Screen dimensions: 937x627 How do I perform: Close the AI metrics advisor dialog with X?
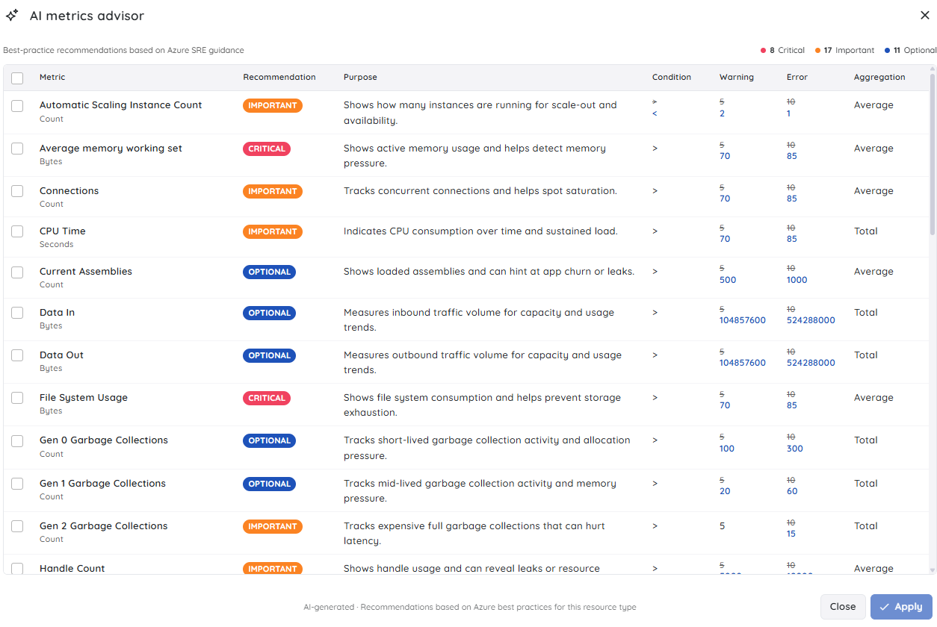tap(925, 15)
